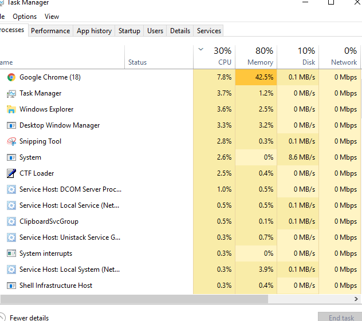Sort by the Memory column header
This screenshot has width=362, height=321.
tap(256, 57)
